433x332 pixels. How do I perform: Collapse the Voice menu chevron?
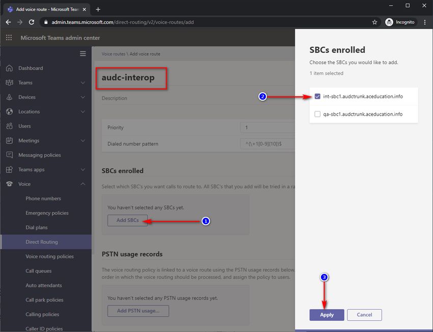pyautogui.click(x=83, y=184)
